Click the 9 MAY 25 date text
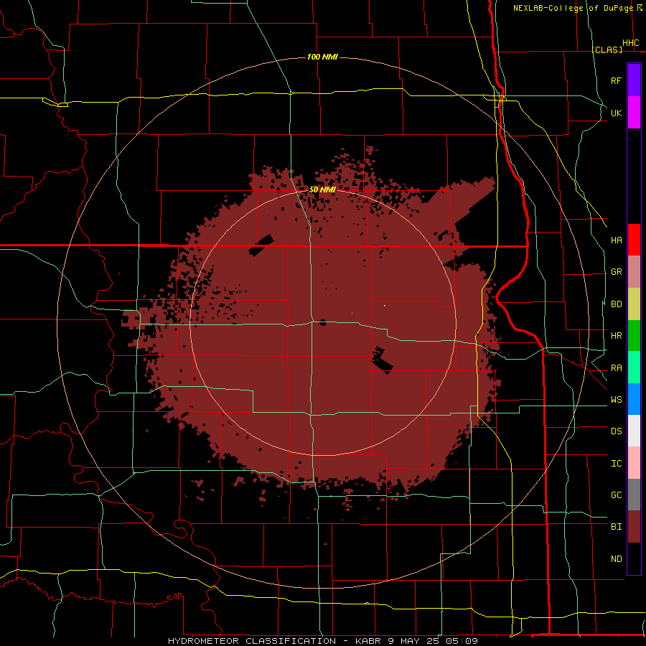The width and height of the screenshot is (646, 646). 413,641
